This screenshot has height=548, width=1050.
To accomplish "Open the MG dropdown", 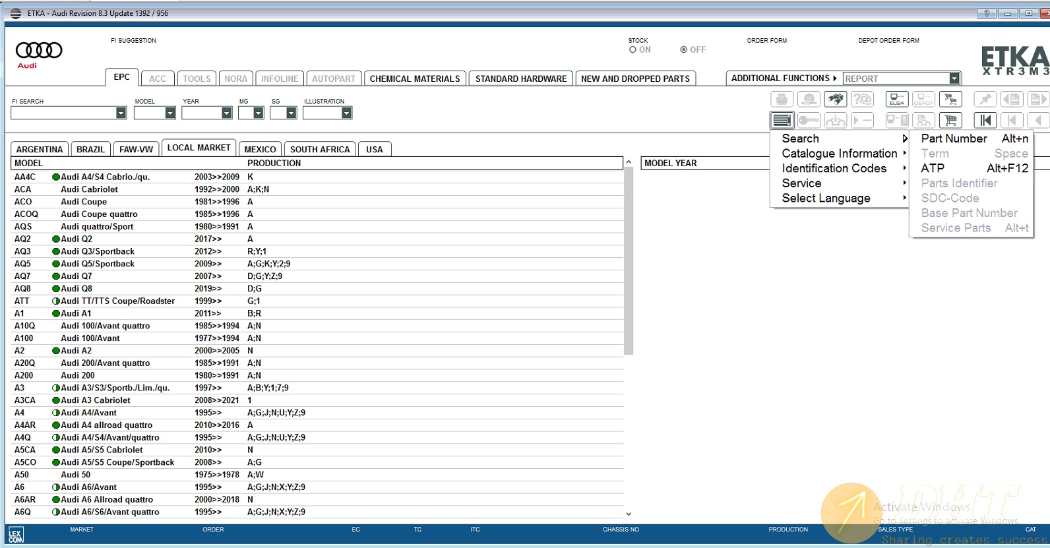I will [259, 113].
